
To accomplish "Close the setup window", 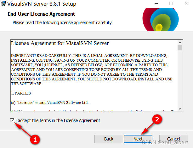I will click(186, 3).
